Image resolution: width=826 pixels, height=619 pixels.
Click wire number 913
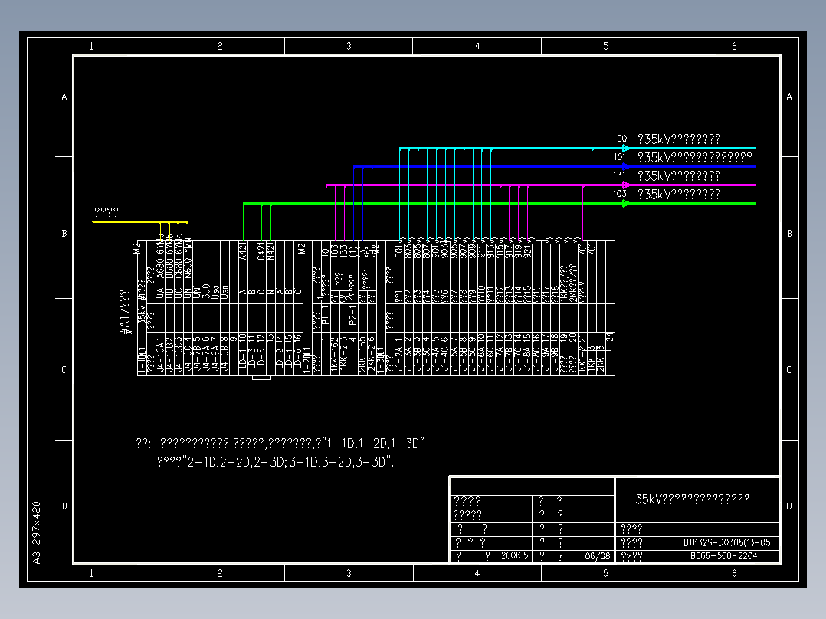(490, 251)
